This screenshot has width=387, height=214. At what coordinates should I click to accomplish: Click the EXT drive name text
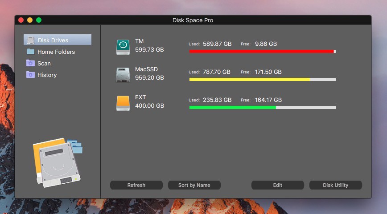tap(140, 97)
